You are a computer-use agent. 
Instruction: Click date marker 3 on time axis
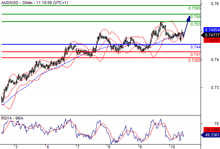[x=16, y=147]
